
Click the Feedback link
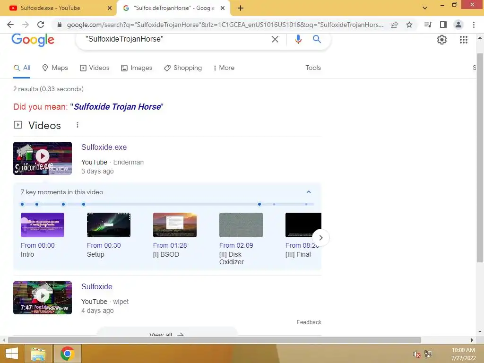[x=309, y=322]
